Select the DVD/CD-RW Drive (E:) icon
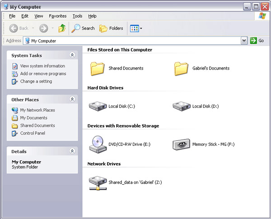This screenshot has height=219, width=271. [x=97, y=144]
